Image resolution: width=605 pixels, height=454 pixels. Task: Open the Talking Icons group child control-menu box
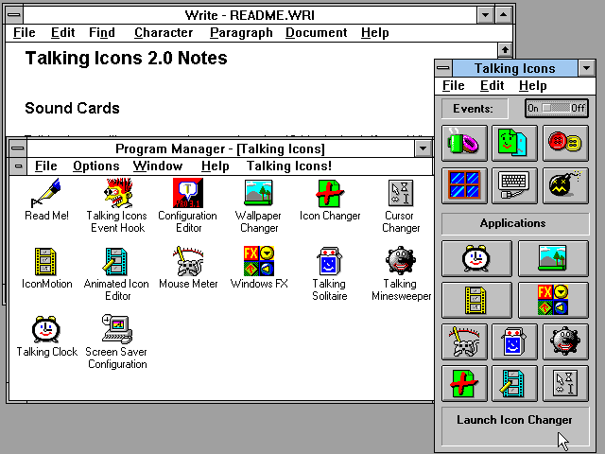18,166
